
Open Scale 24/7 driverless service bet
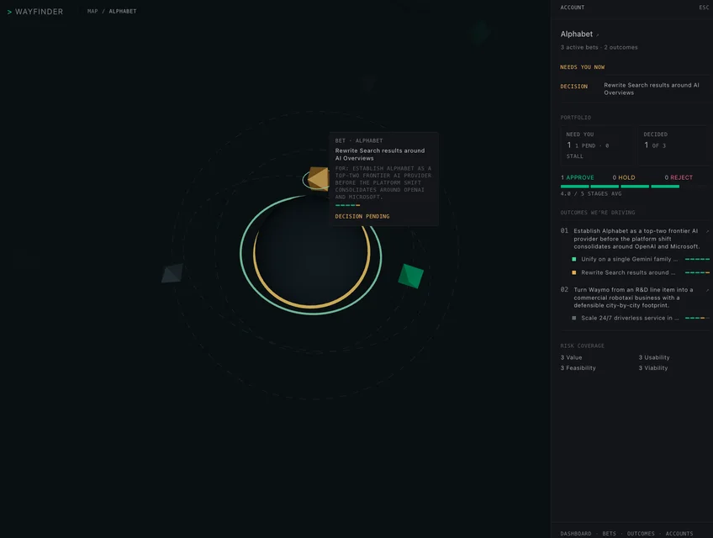pyautogui.click(x=630, y=318)
